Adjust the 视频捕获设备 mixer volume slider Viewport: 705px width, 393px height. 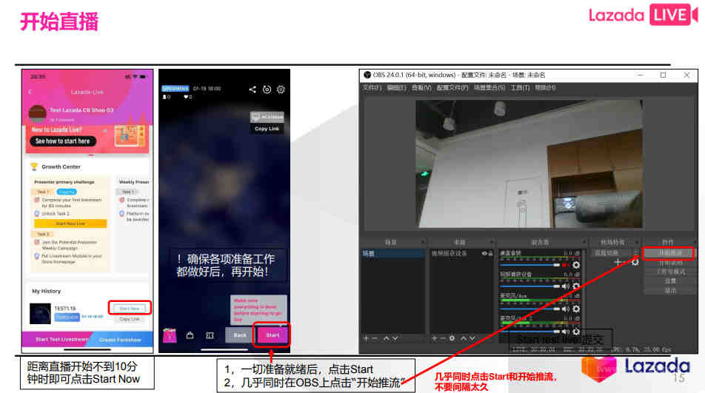[529, 286]
